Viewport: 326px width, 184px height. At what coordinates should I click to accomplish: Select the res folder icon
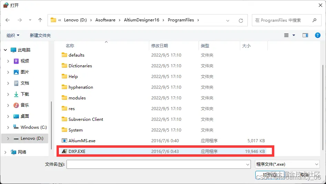[64, 108]
